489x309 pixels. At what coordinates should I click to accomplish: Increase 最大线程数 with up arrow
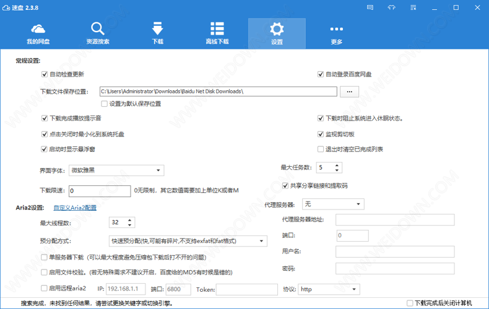(x=130, y=220)
